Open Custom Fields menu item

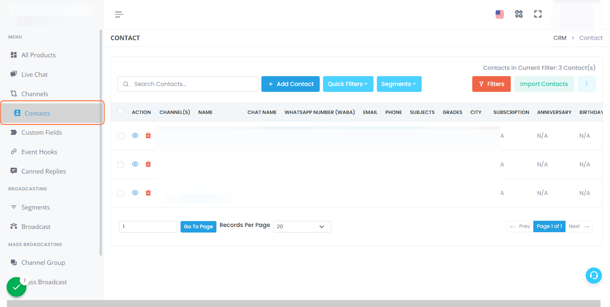(42, 132)
